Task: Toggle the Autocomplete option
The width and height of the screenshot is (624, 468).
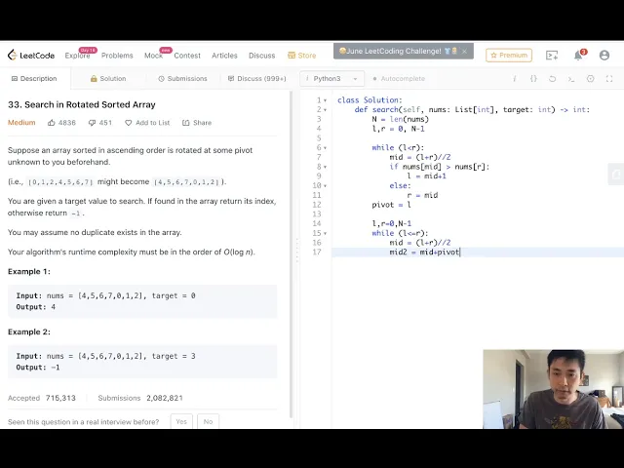Action: tap(399, 78)
